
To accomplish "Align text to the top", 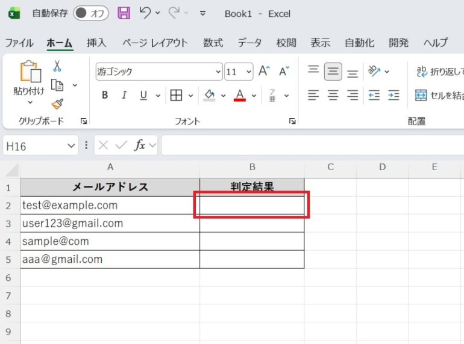I will [x=313, y=69].
